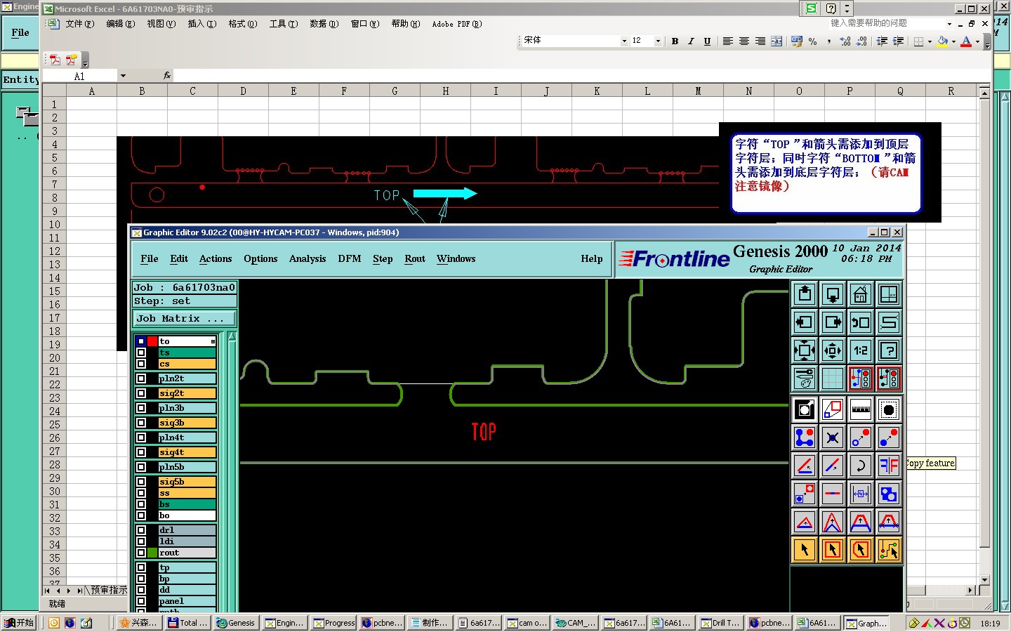Click the 1:2 zoom ratio icon
This screenshot has height=632, width=1011.
(861, 350)
